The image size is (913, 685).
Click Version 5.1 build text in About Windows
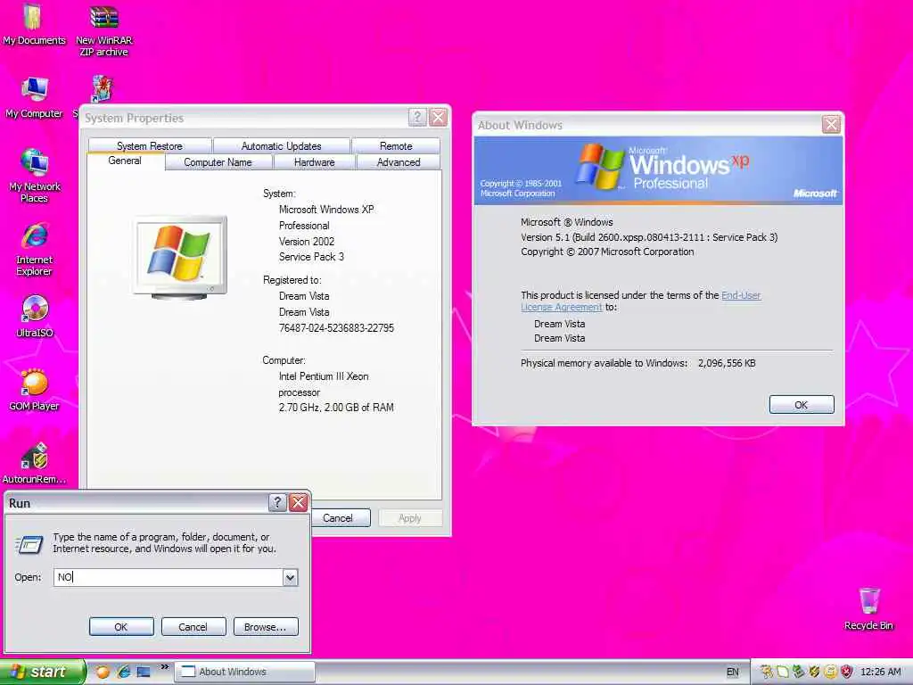[x=649, y=237]
